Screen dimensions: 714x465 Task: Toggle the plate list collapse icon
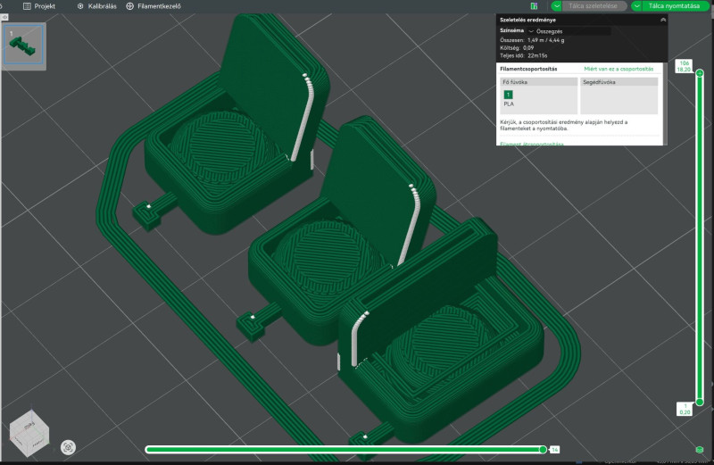4,17
